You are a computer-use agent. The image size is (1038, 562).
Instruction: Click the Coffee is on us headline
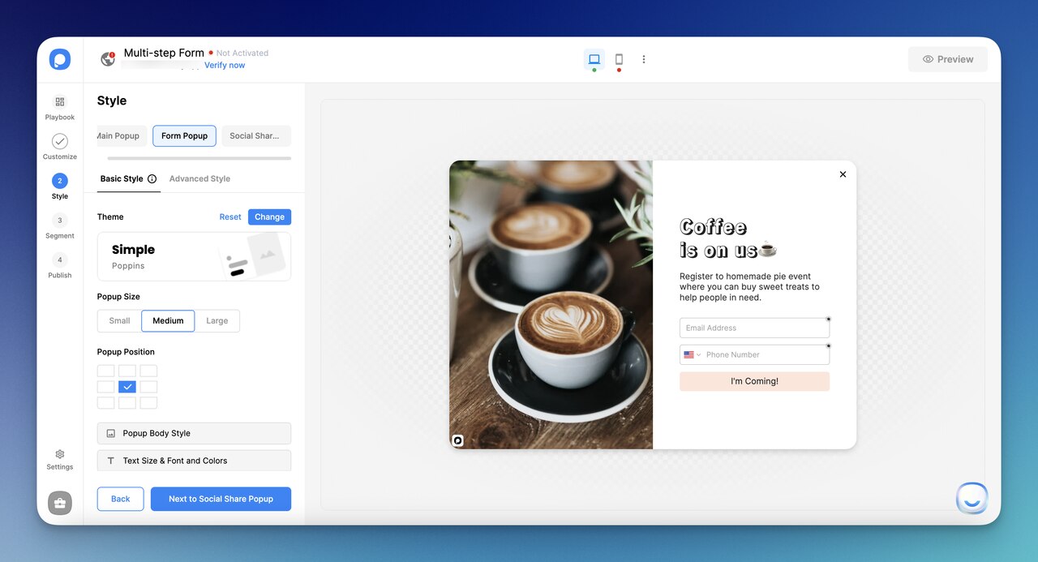(x=728, y=238)
